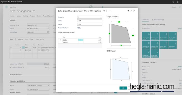Switch to the Attachments tab
The image size is (182, 95).
(x=158, y=20)
